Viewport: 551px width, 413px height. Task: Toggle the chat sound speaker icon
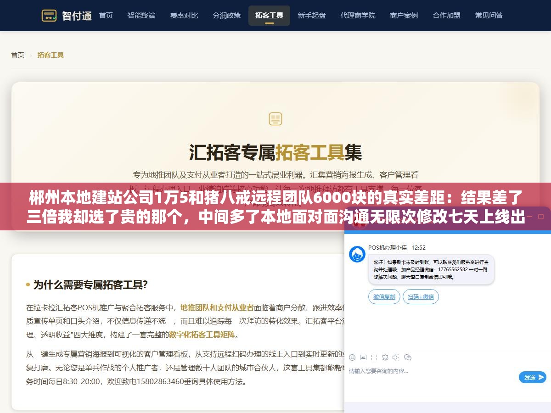[x=396, y=357]
